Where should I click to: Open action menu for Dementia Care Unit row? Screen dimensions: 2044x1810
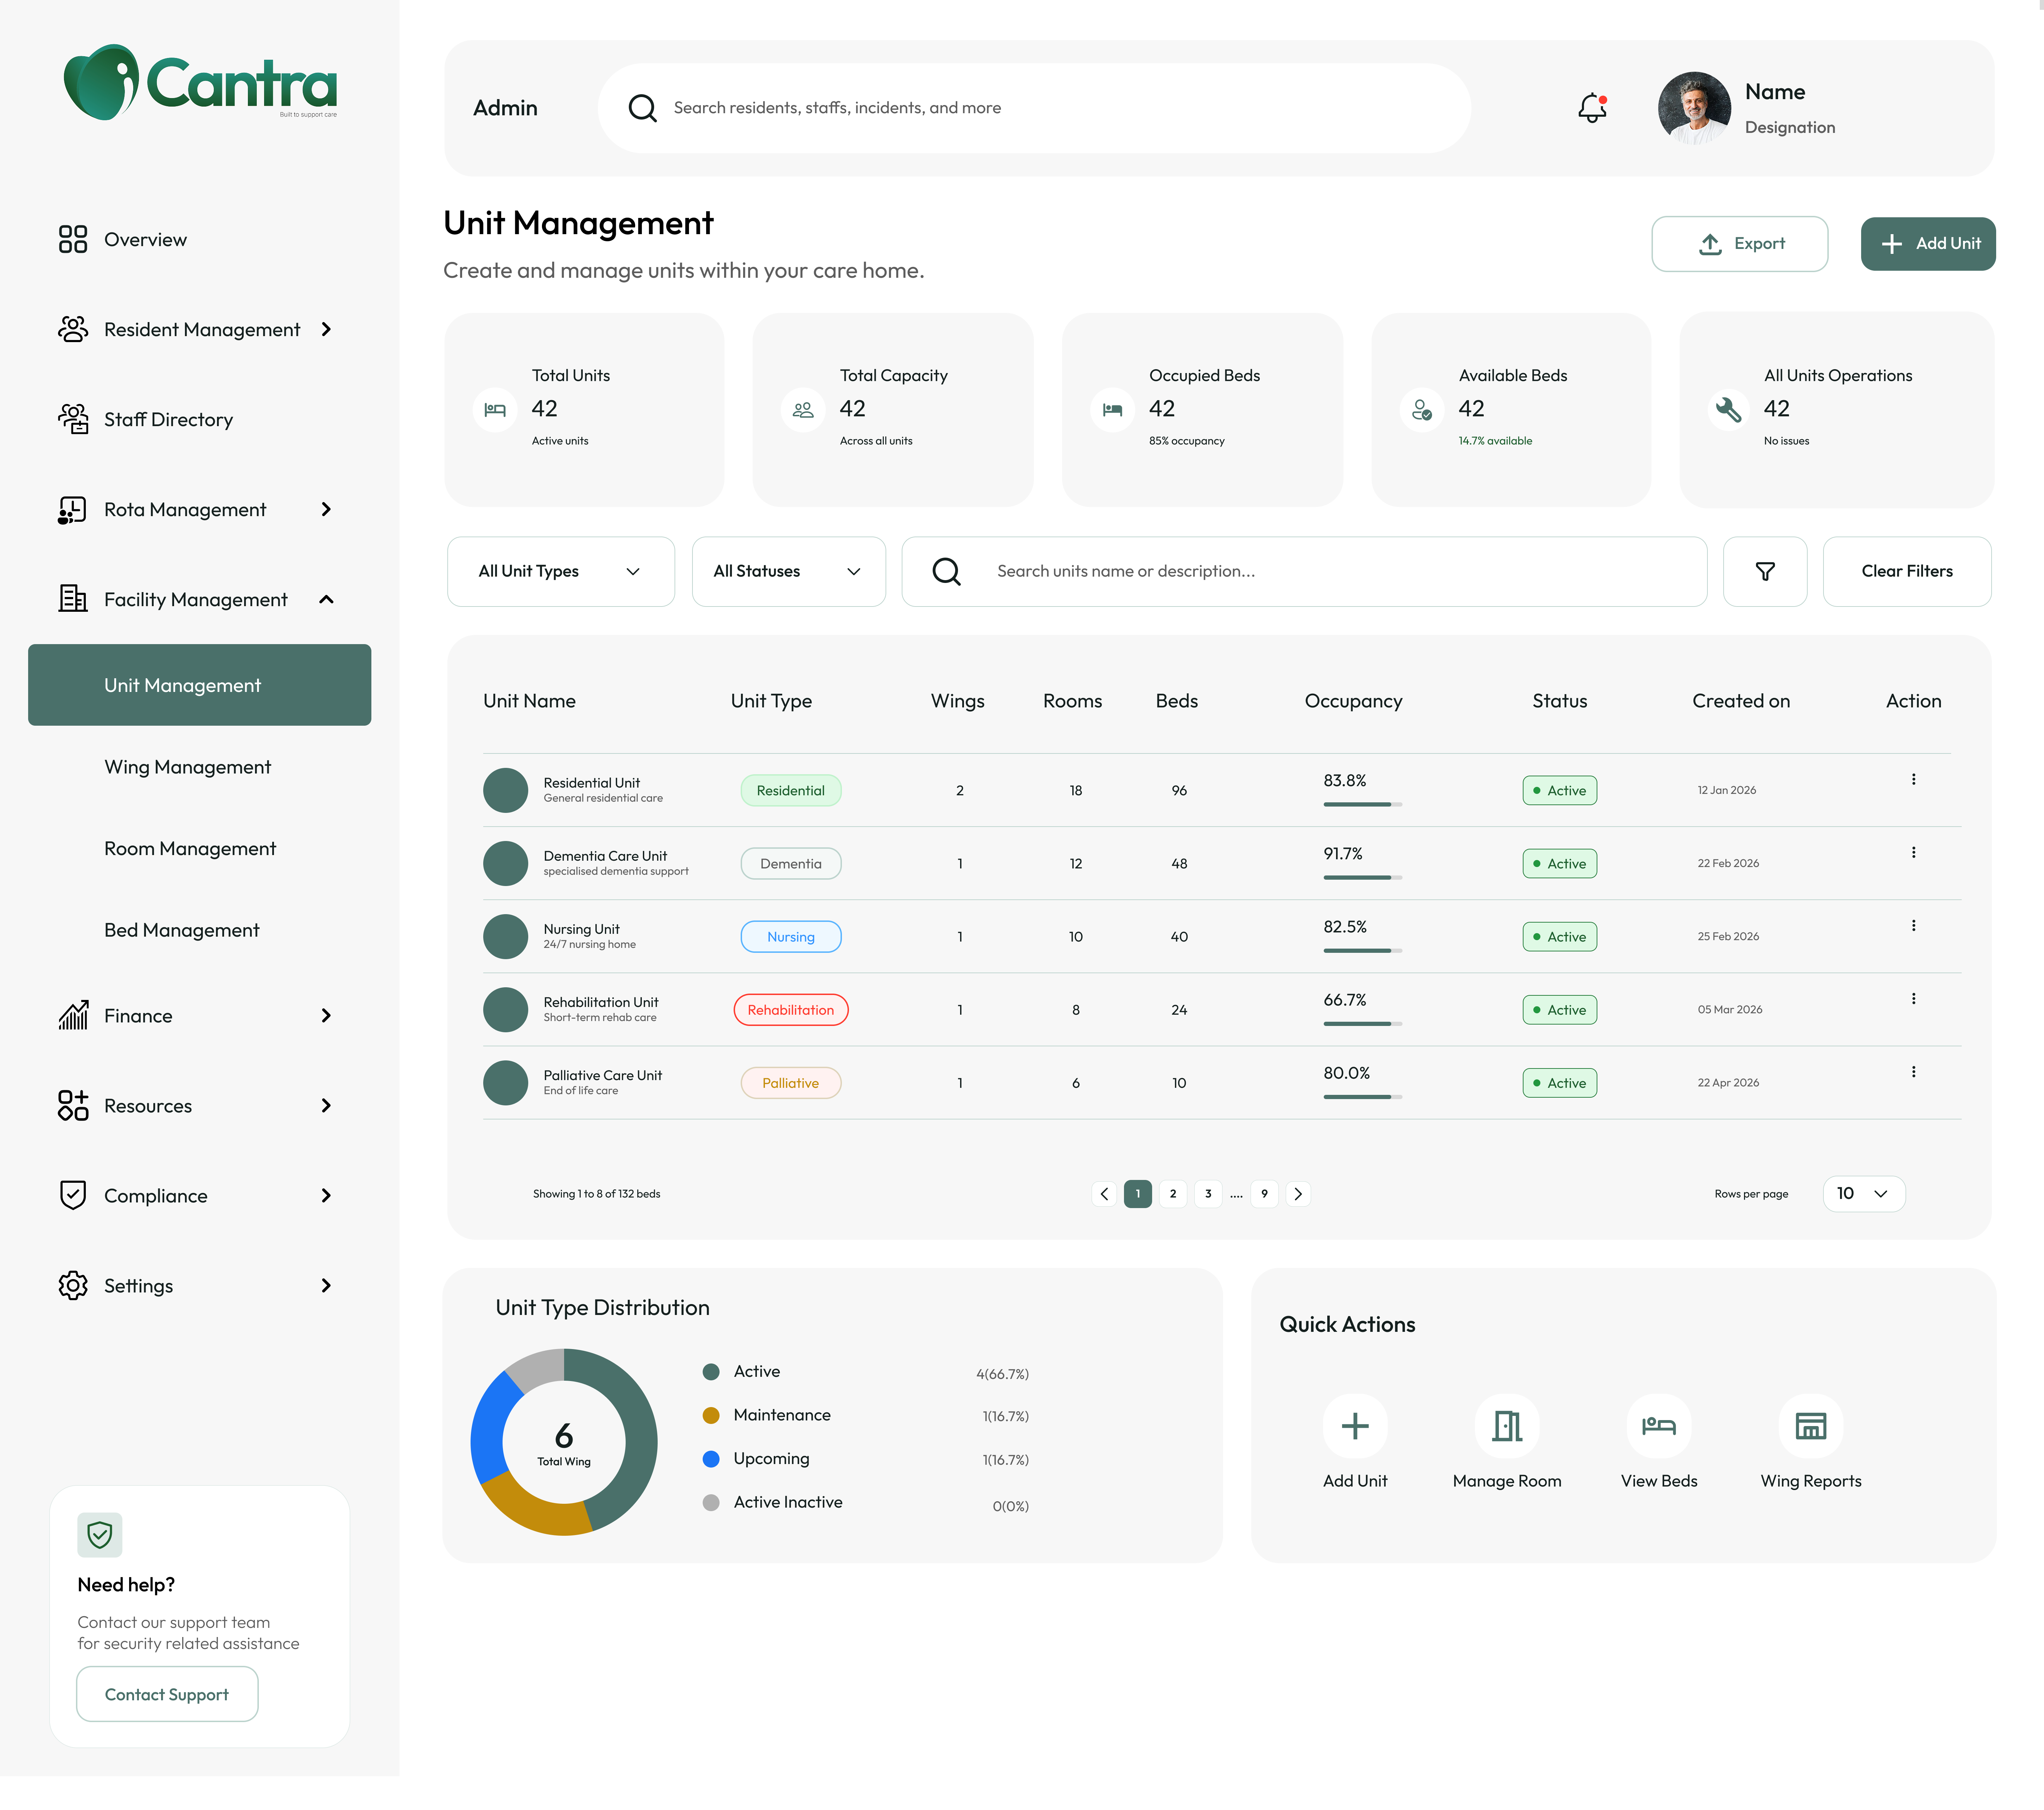(x=1913, y=852)
